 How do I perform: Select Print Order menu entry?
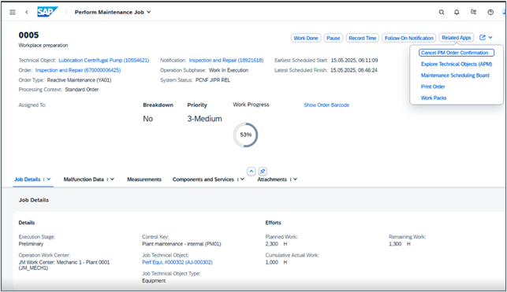click(433, 87)
